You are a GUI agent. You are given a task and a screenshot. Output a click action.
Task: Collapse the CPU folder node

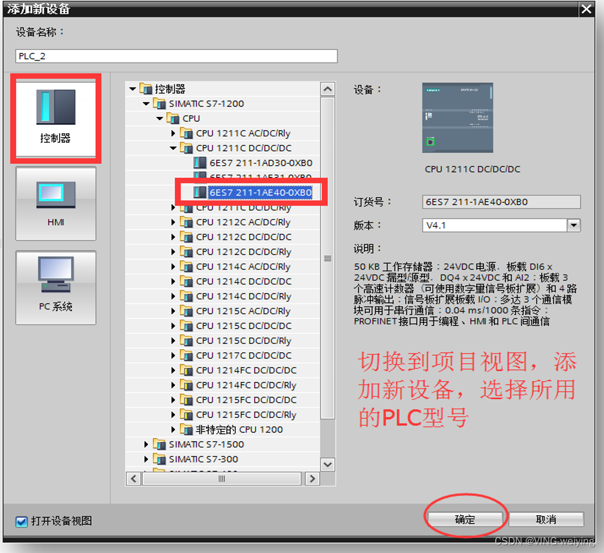[160, 118]
